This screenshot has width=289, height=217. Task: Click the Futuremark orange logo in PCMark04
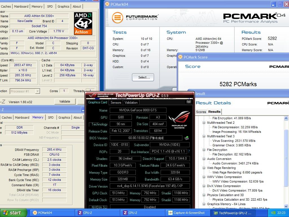coord(117,18)
